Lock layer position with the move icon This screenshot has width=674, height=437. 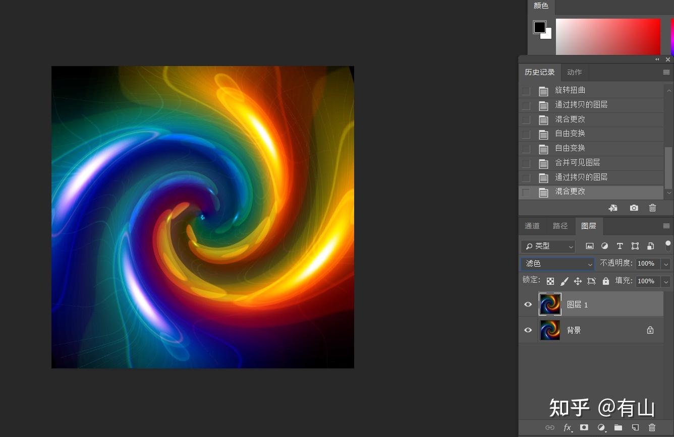tap(578, 281)
